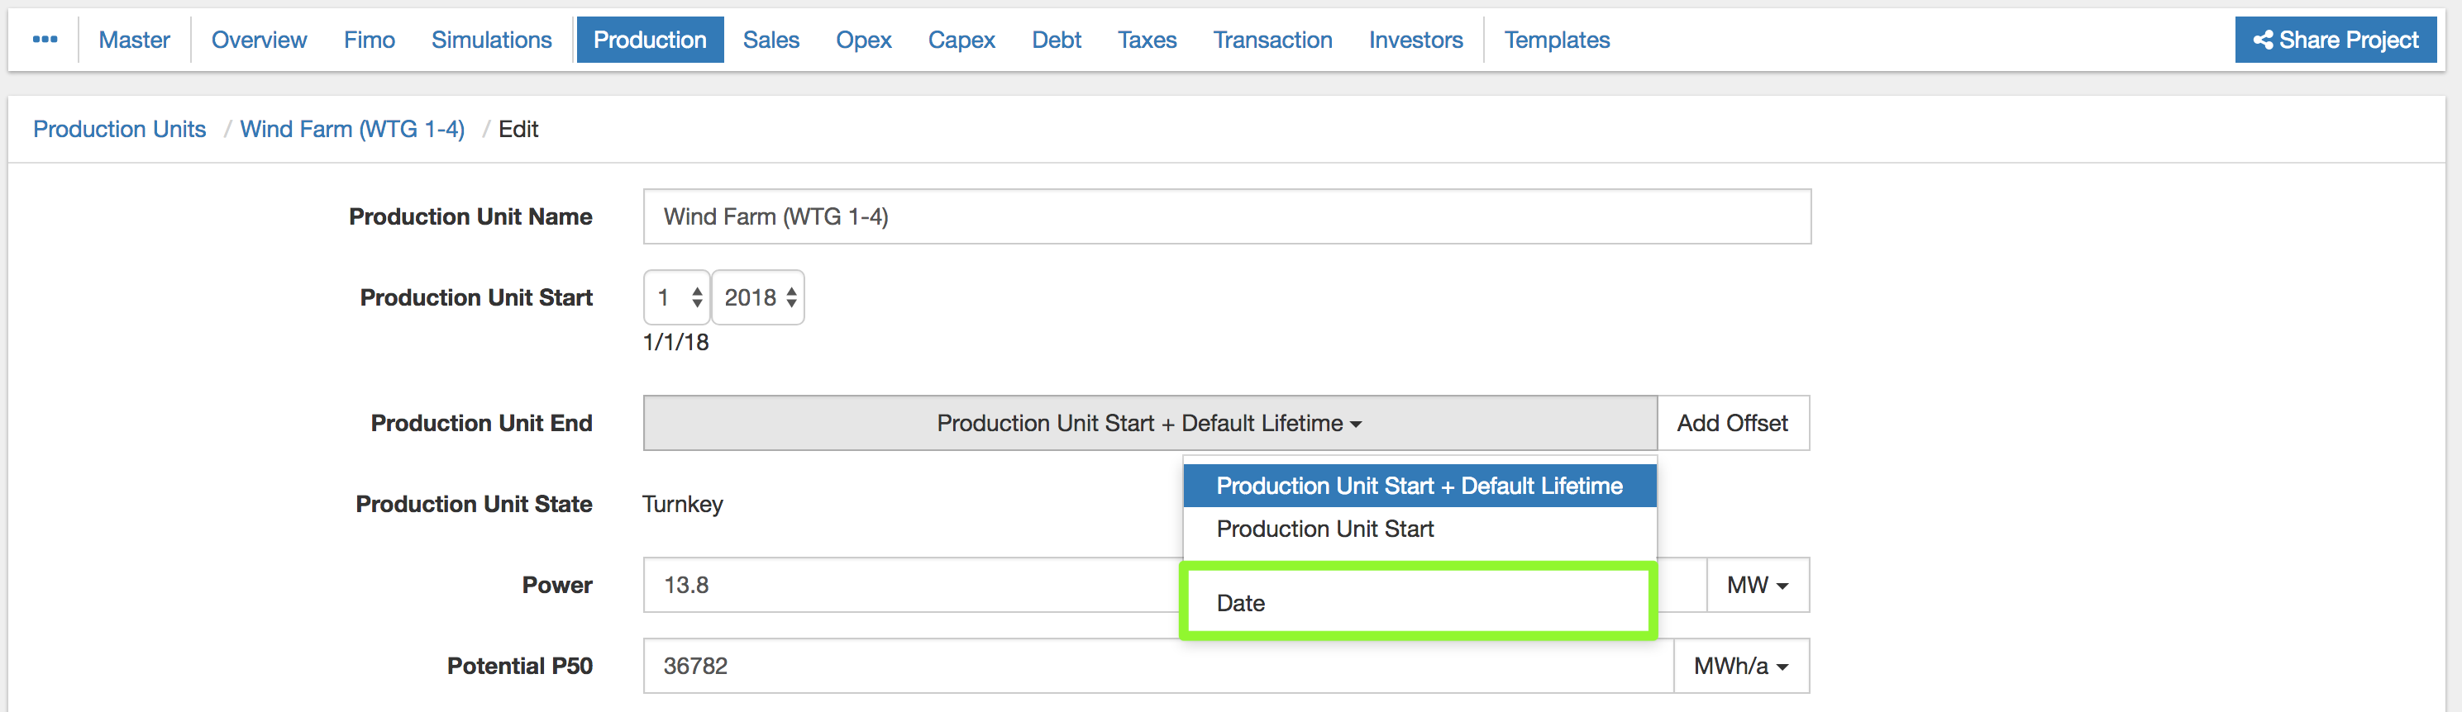Go to the Simulations tab
2462x712 pixels.
coord(491,40)
